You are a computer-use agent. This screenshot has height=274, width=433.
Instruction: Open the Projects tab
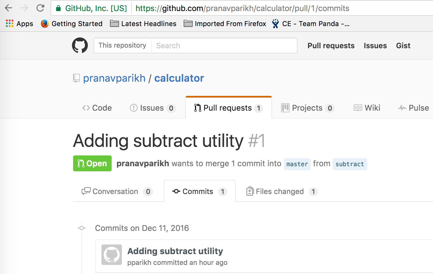308,108
